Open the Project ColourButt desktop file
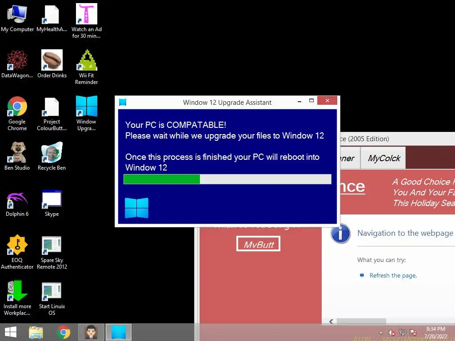Screen dimensions: 455x341 (52, 114)
